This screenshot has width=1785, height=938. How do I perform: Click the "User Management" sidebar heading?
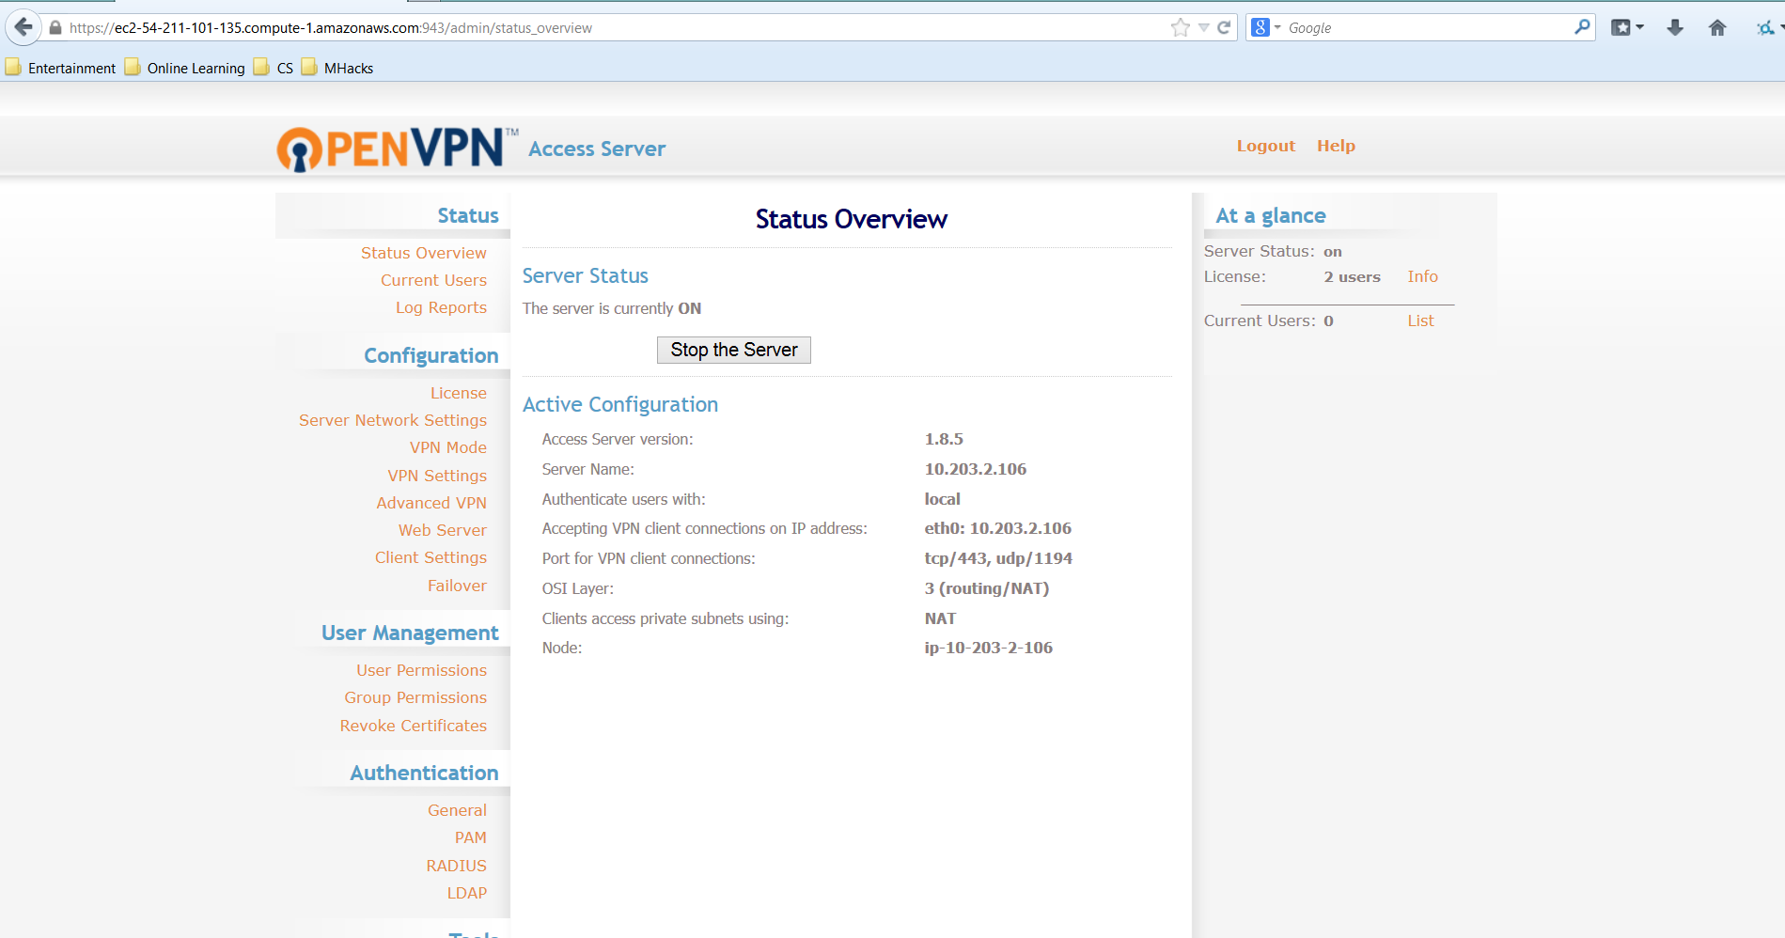pos(410,633)
